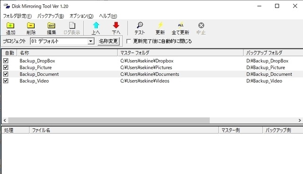
Task: Click the horizontal scrollbar thumb
Action: [x=109, y=121]
